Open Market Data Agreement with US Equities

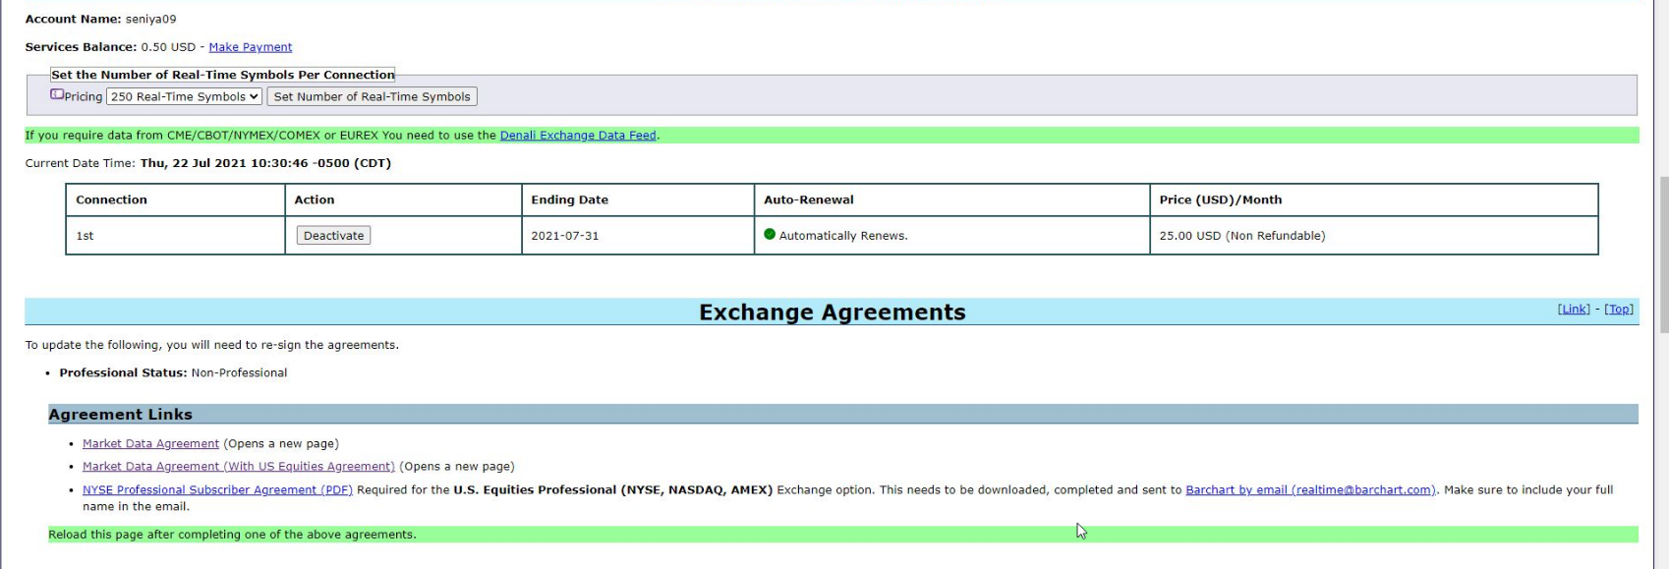click(x=239, y=467)
